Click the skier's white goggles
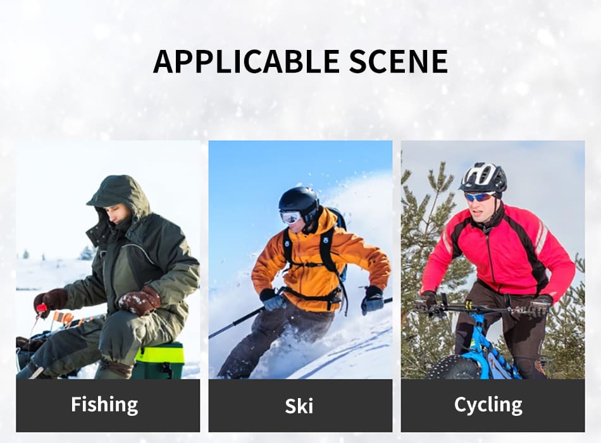 tap(290, 217)
